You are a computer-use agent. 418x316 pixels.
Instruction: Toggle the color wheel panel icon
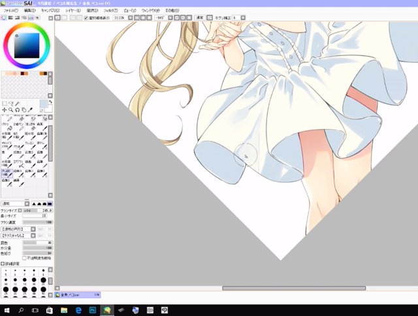pyautogui.click(x=4, y=18)
